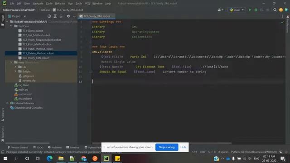290x163 pixels.
Task: Click Python 3.8 interpreter in status bar
Action: [x=254, y=152]
